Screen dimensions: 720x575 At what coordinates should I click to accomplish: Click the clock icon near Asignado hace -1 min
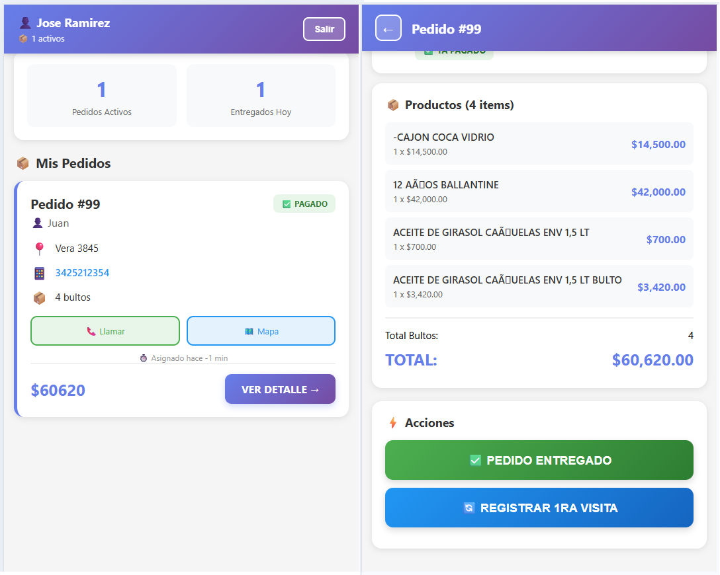pos(143,358)
